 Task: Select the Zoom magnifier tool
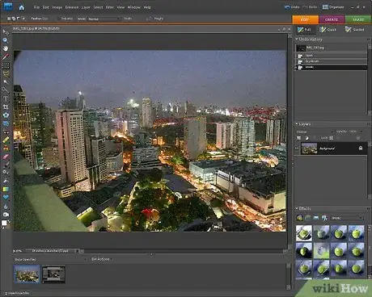pos(6,40)
